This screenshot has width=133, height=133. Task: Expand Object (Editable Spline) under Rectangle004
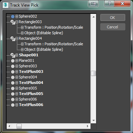click(22, 50)
